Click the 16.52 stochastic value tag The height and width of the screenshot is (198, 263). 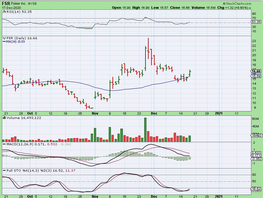click(x=257, y=189)
